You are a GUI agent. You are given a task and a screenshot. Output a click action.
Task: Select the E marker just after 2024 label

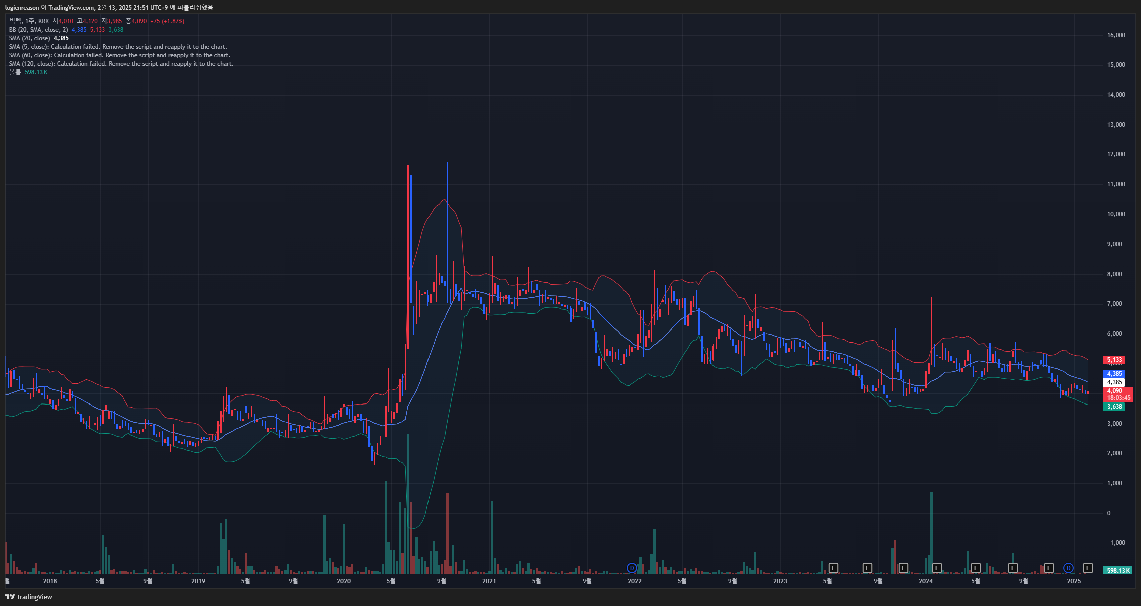936,568
